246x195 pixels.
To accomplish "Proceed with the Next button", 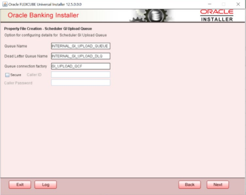I will pyautogui.click(x=218, y=185).
